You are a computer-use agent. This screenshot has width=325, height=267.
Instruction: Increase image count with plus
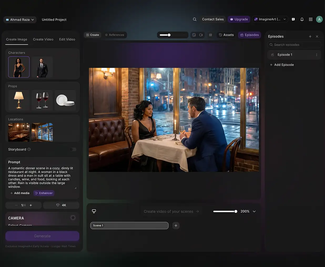pyautogui.click(x=31, y=205)
